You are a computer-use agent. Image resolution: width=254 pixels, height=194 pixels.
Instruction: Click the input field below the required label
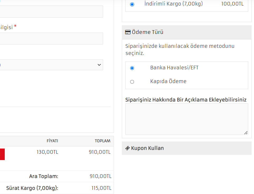pos(51,39)
